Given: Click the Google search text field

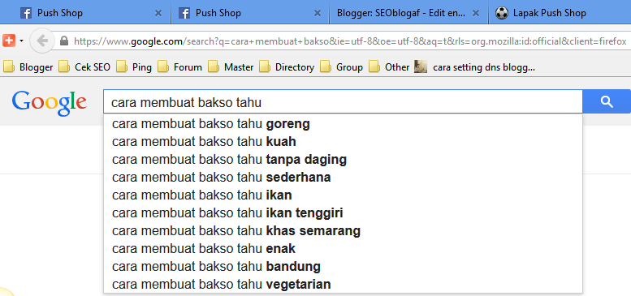Looking at the screenshot, I should [343, 103].
